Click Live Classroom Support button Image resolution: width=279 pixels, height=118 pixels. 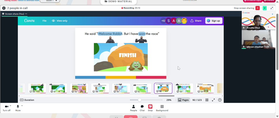pyautogui.click(x=253, y=1)
